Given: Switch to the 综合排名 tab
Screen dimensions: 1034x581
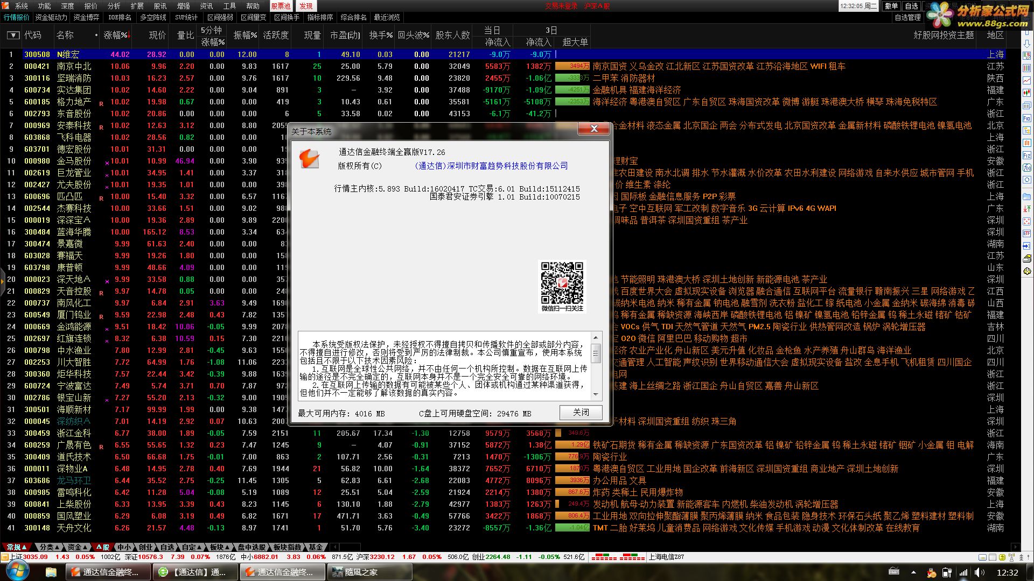Looking at the screenshot, I should point(353,17).
